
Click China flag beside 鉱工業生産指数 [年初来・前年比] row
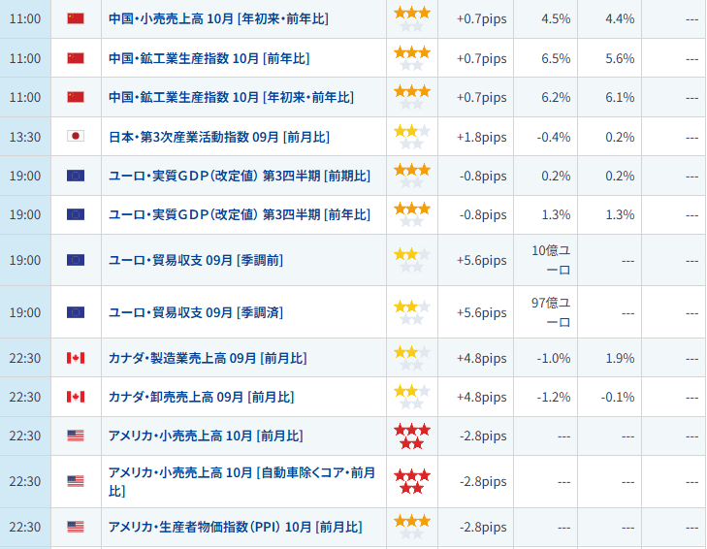coord(76,97)
